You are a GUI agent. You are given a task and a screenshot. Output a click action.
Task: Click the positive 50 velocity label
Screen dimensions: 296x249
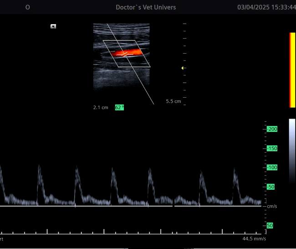pyautogui.click(x=270, y=225)
